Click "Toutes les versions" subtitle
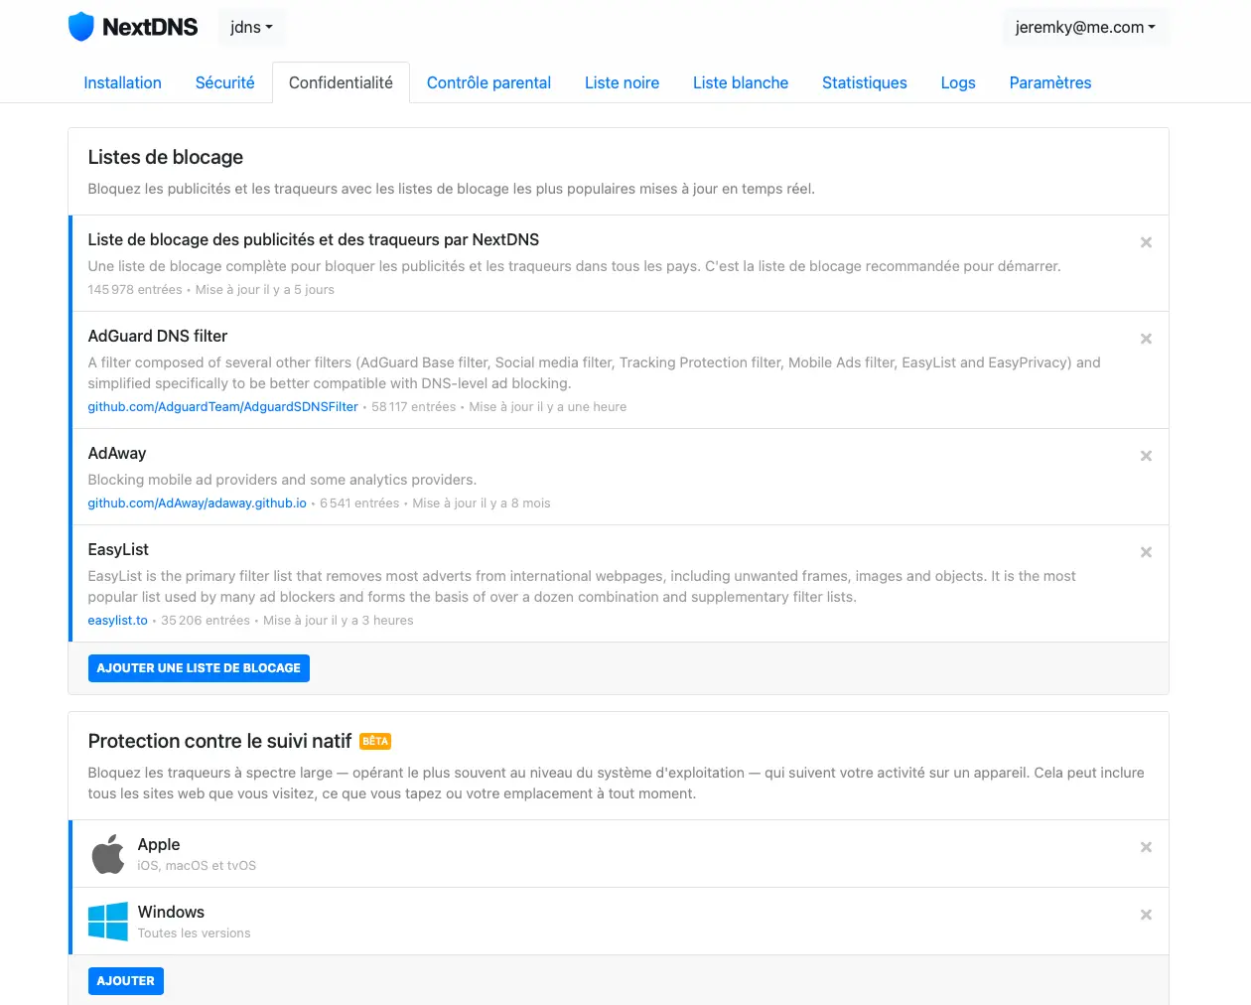Image resolution: width=1251 pixels, height=1005 pixels. [x=194, y=933]
